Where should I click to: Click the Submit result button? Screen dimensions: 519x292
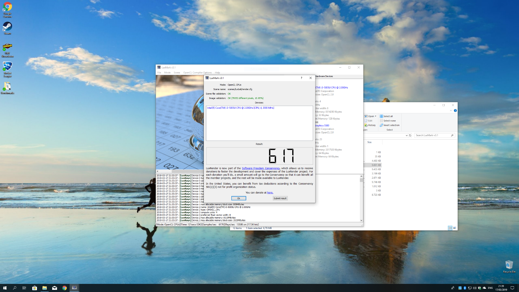pos(280,198)
